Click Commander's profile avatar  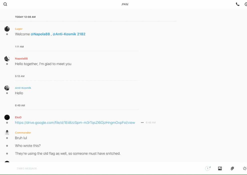(7, 132)
